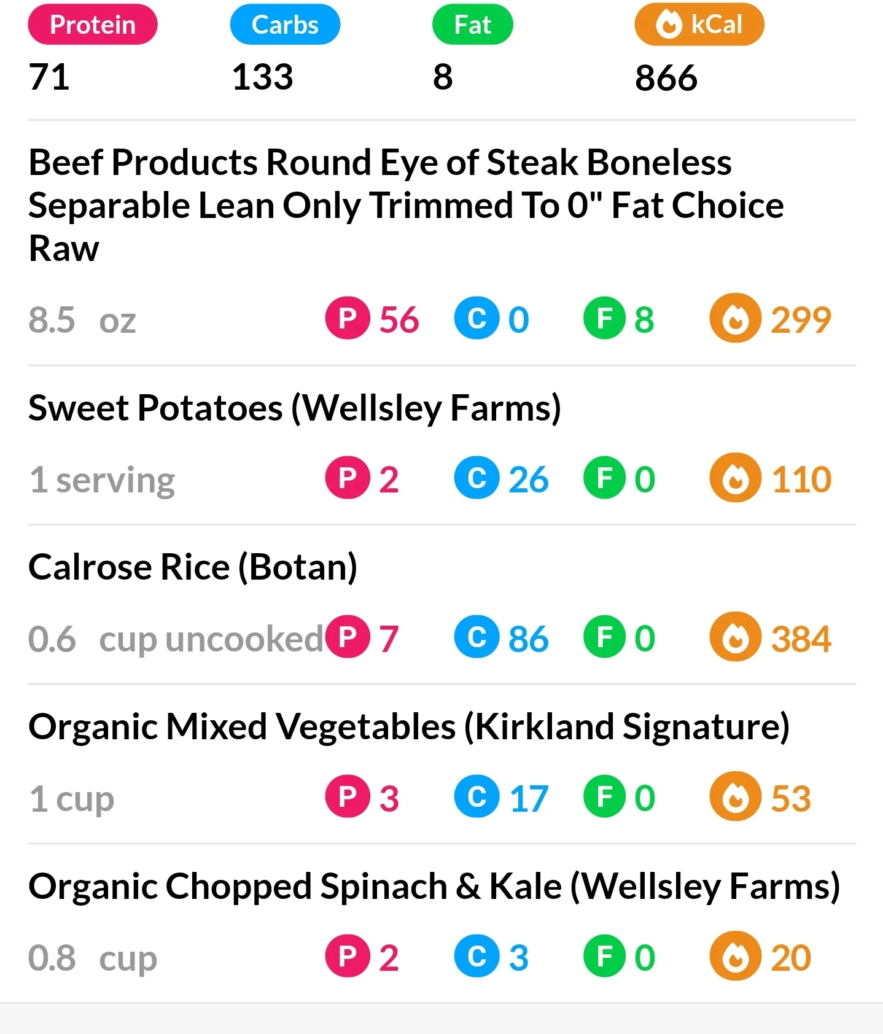Click Spinach & Kale calorie flame icon
Screen dimensions: 883x1034
click(x=735, y=956)
